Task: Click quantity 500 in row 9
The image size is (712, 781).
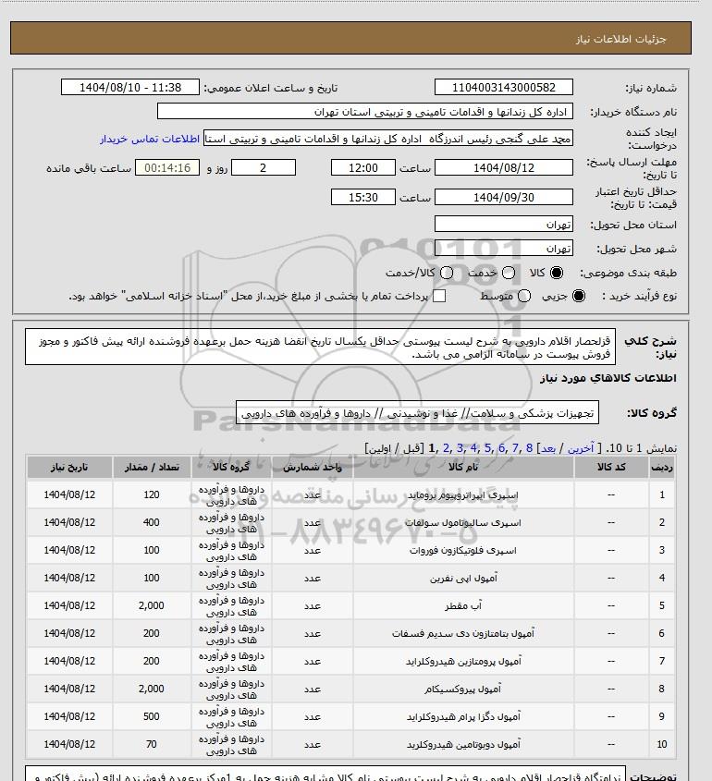Action: coord(152,716)
